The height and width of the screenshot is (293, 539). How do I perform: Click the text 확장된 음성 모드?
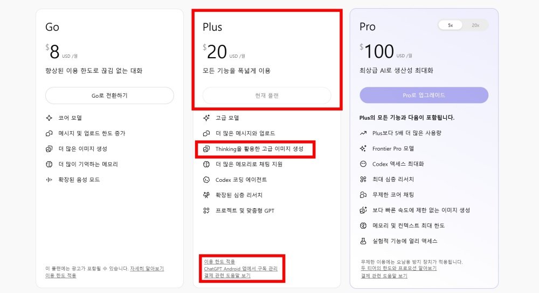click(79, 180)
